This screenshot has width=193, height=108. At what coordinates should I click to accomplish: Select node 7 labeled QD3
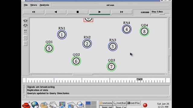111,67
